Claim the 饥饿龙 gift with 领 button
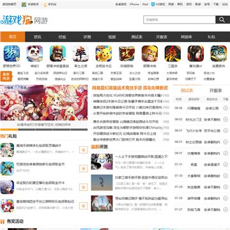Screen dimensions: 230x230 coord(84,169)
